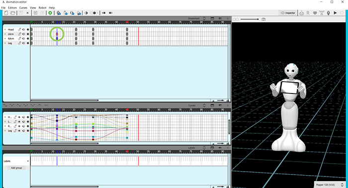Click the heart icon in the top toolbar

coord(315,13)
